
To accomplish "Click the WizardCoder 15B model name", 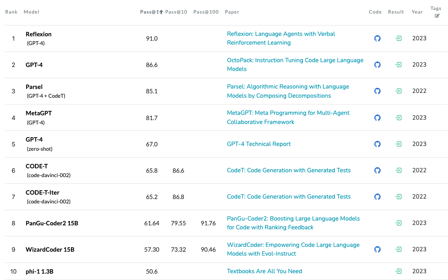I will coord(50,249).
